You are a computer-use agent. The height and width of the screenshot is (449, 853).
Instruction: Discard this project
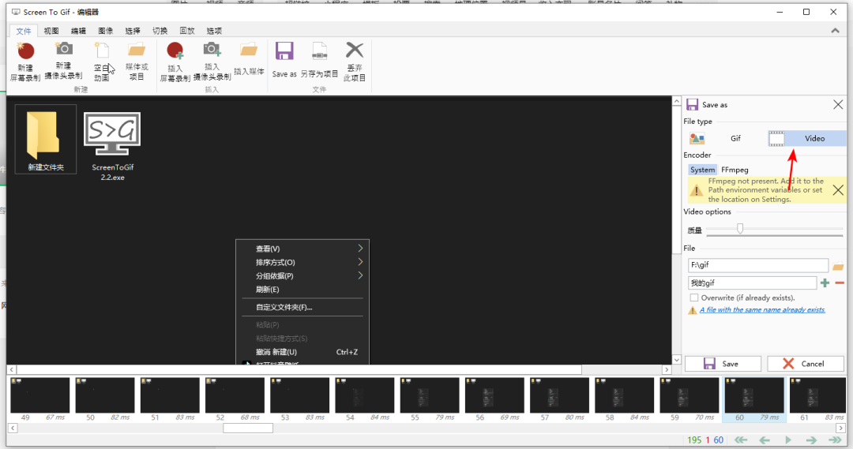tap(354, 61)
